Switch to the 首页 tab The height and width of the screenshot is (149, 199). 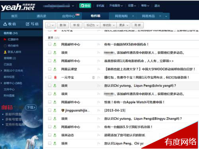pos(14,16)
